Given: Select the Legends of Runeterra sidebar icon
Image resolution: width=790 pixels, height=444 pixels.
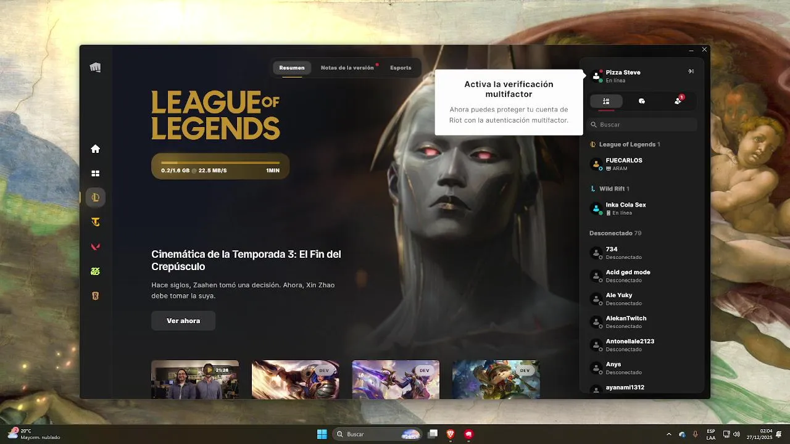Looking at the screenshot, I should (x=95, y=296).
